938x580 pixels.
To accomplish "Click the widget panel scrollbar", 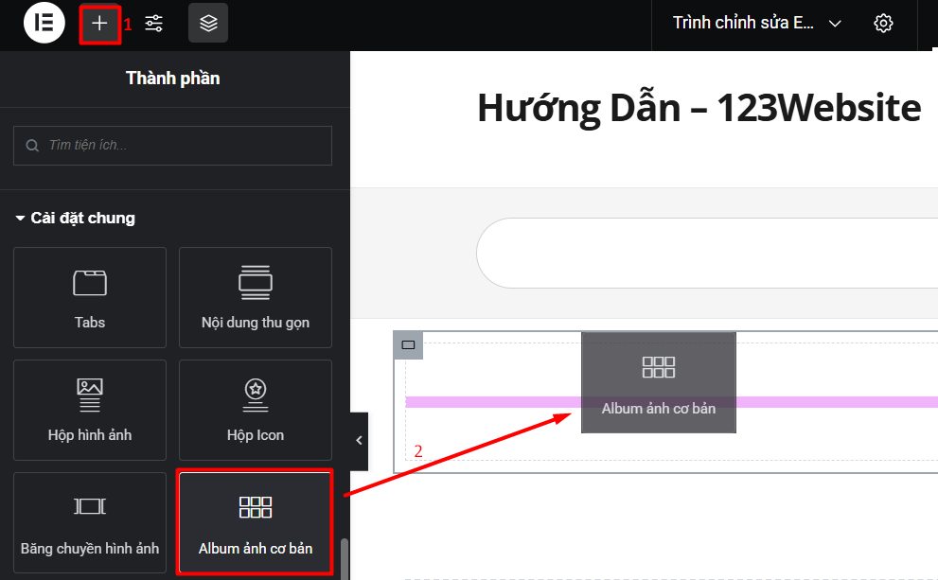I will point(344,559).
